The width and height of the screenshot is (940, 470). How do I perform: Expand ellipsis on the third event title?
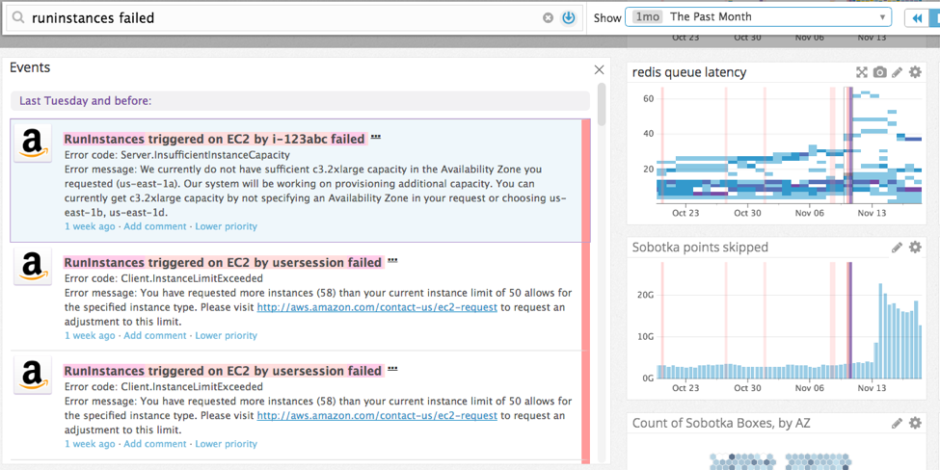point(392,370)
